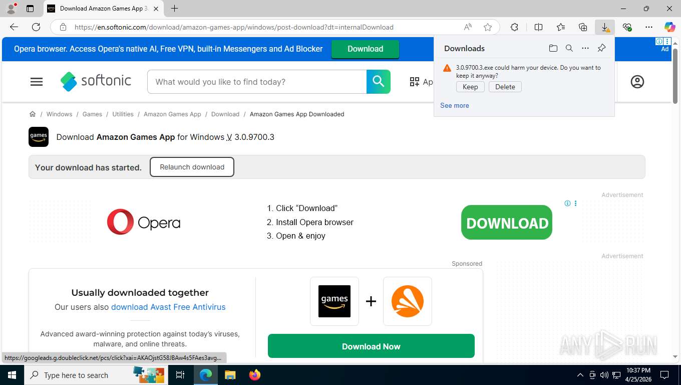681x385 pixels.
Task: Open the Amazon Games App breadcrumb
Action: click(x=172, y=114)
